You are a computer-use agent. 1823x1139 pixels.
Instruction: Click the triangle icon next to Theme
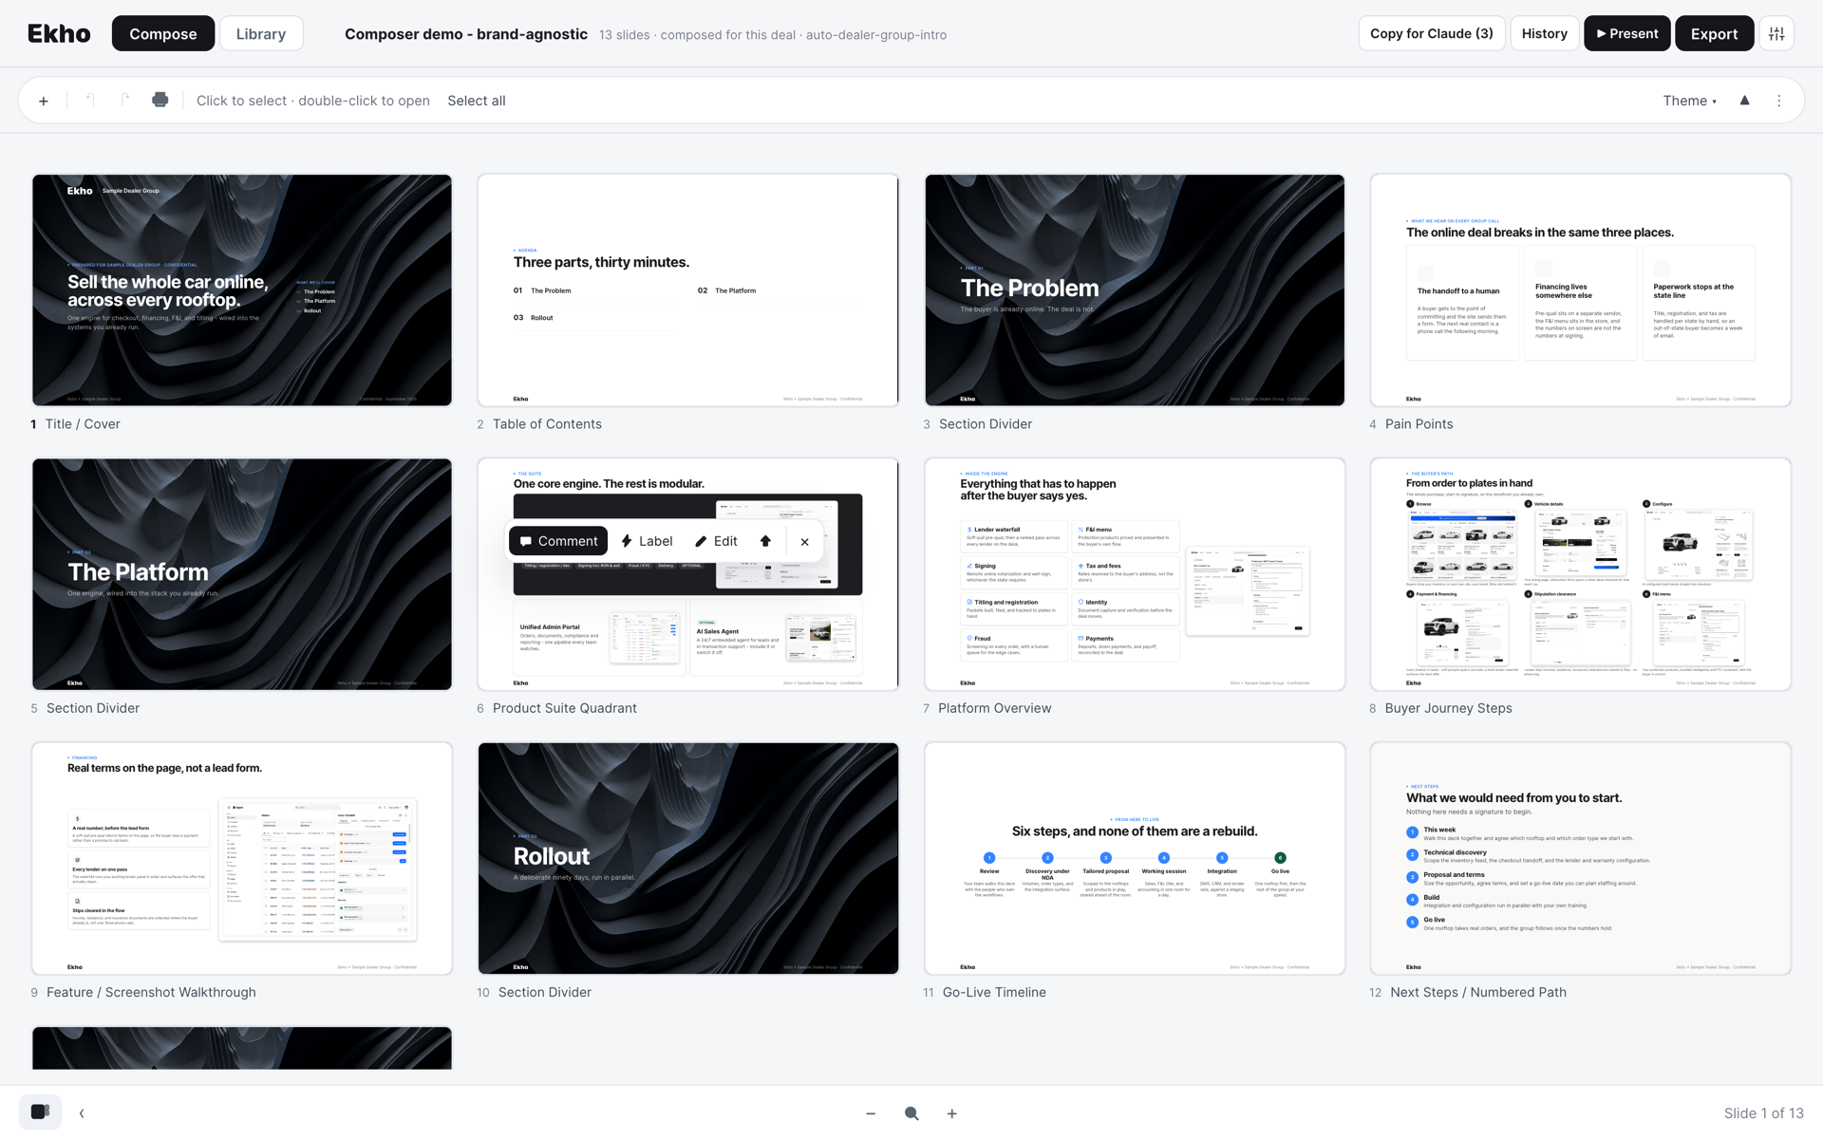(x=1744, y=101)
